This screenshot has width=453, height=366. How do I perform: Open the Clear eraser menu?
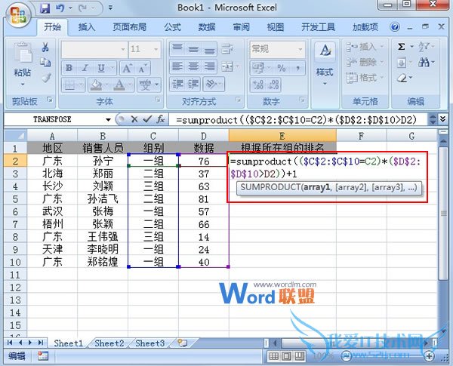pyautogui.click(x=404, y=78)
